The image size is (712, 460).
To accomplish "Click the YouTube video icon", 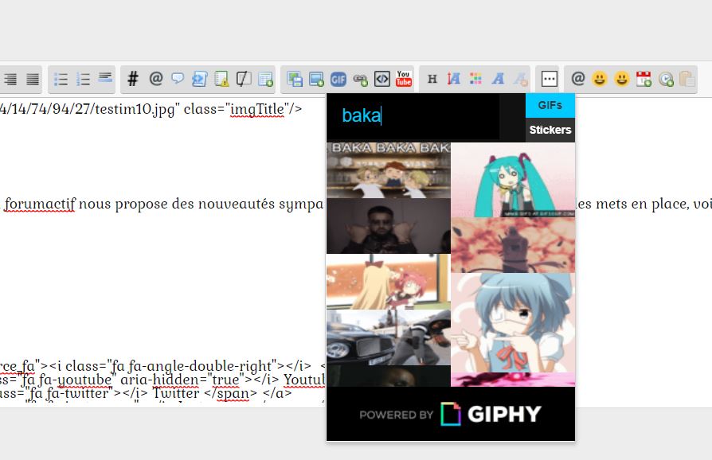I will tap(404, 79).
